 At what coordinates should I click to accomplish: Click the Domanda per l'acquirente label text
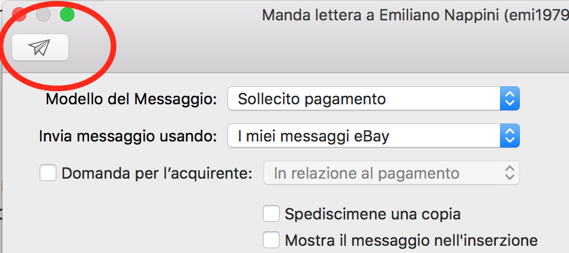pyautogui.click(x=157, y=174)
